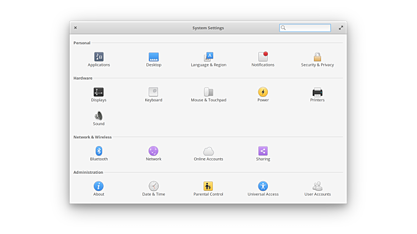Select Online Accounts

click(x=208, y=151)
